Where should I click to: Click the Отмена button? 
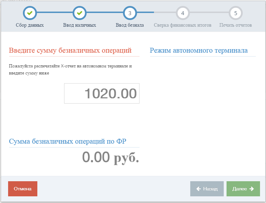23,189
